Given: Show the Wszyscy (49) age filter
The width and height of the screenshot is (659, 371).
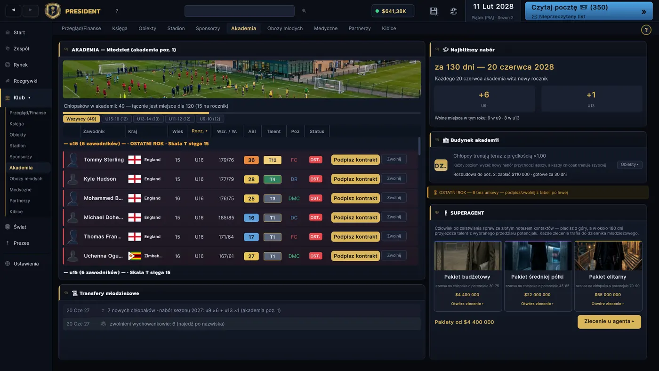Looking at the screenshot, I should point(81,119).
